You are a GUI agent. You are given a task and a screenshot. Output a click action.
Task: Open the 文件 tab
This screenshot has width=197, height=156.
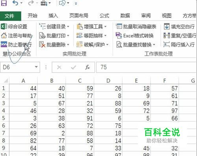pos(10,16)
